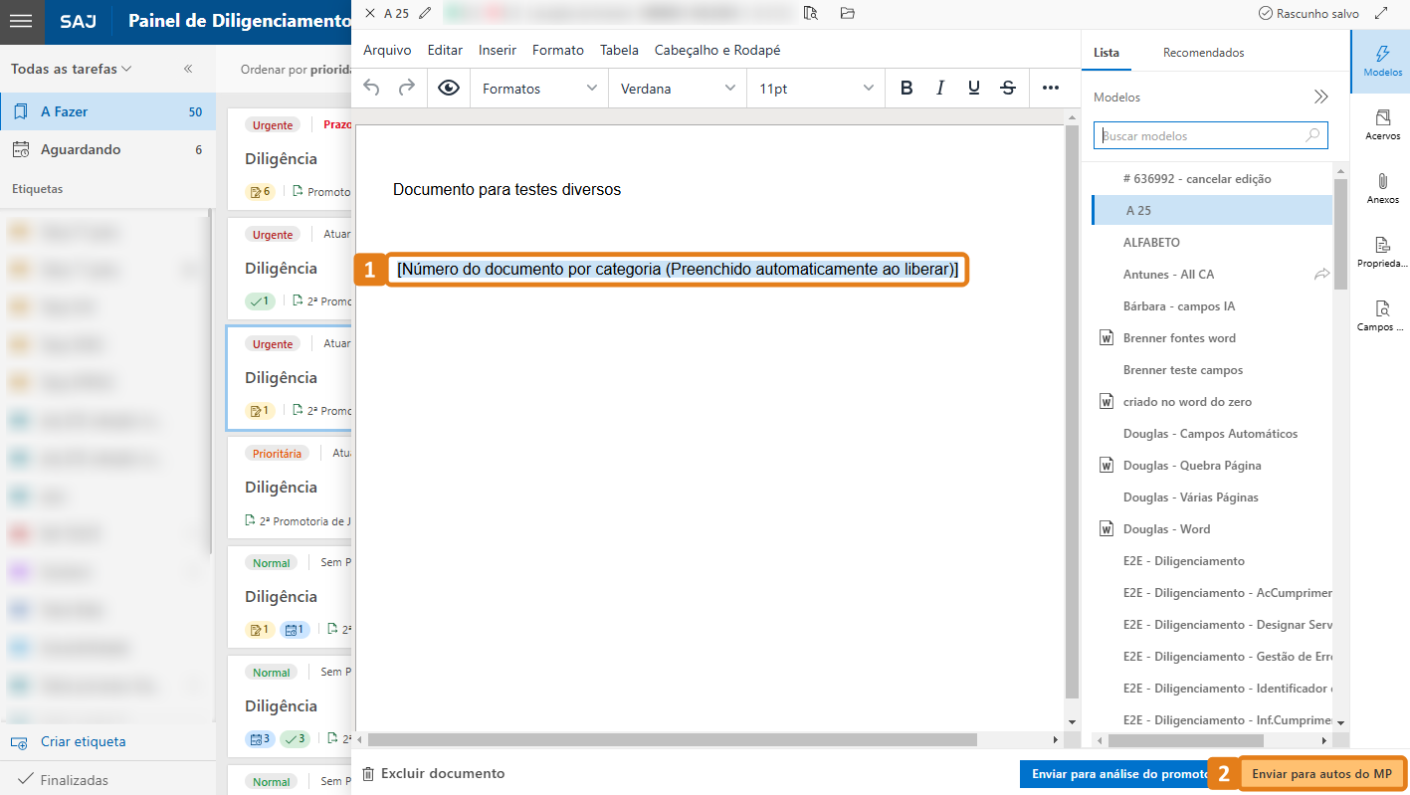
Task: Click the more options ellipsis in the toolbar
Action: (1050, 88)
